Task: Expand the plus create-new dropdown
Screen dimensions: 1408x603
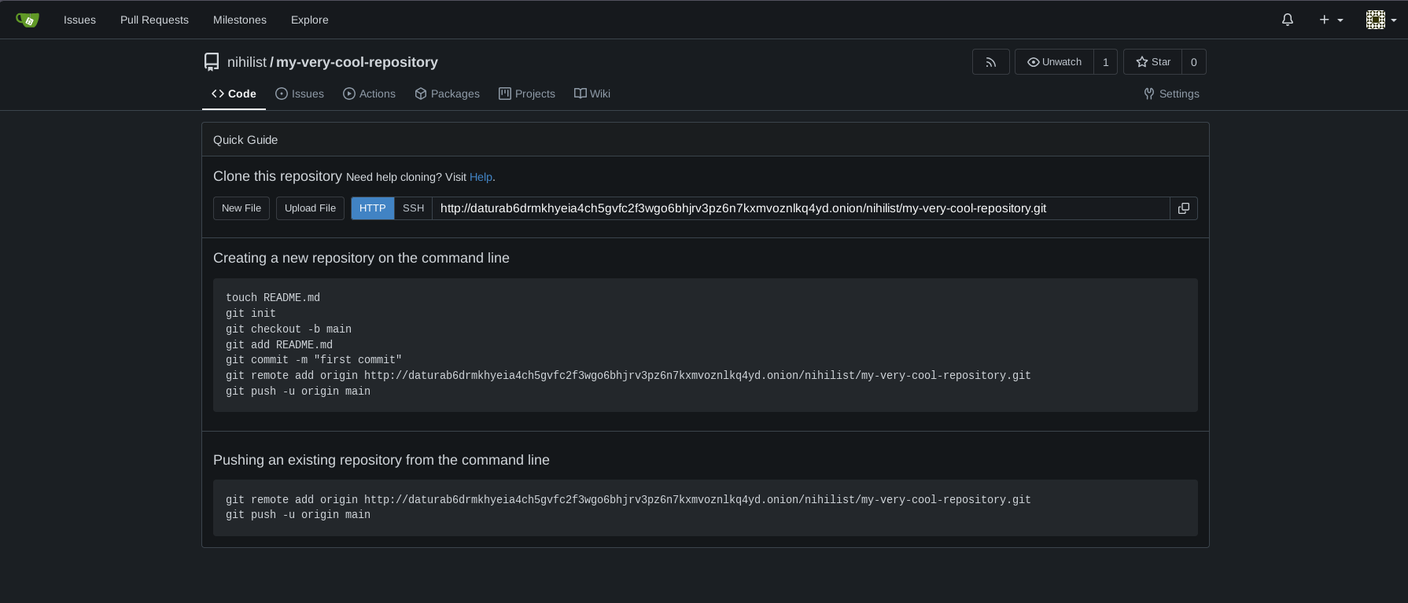Action: pyautogui.click(x=1331, y=20)
